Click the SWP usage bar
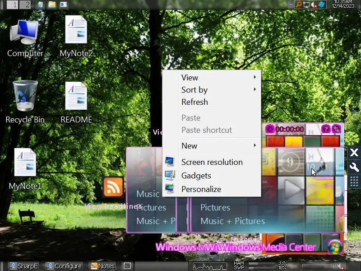Viewport: 361px width, 271px height. pos(262,268)
